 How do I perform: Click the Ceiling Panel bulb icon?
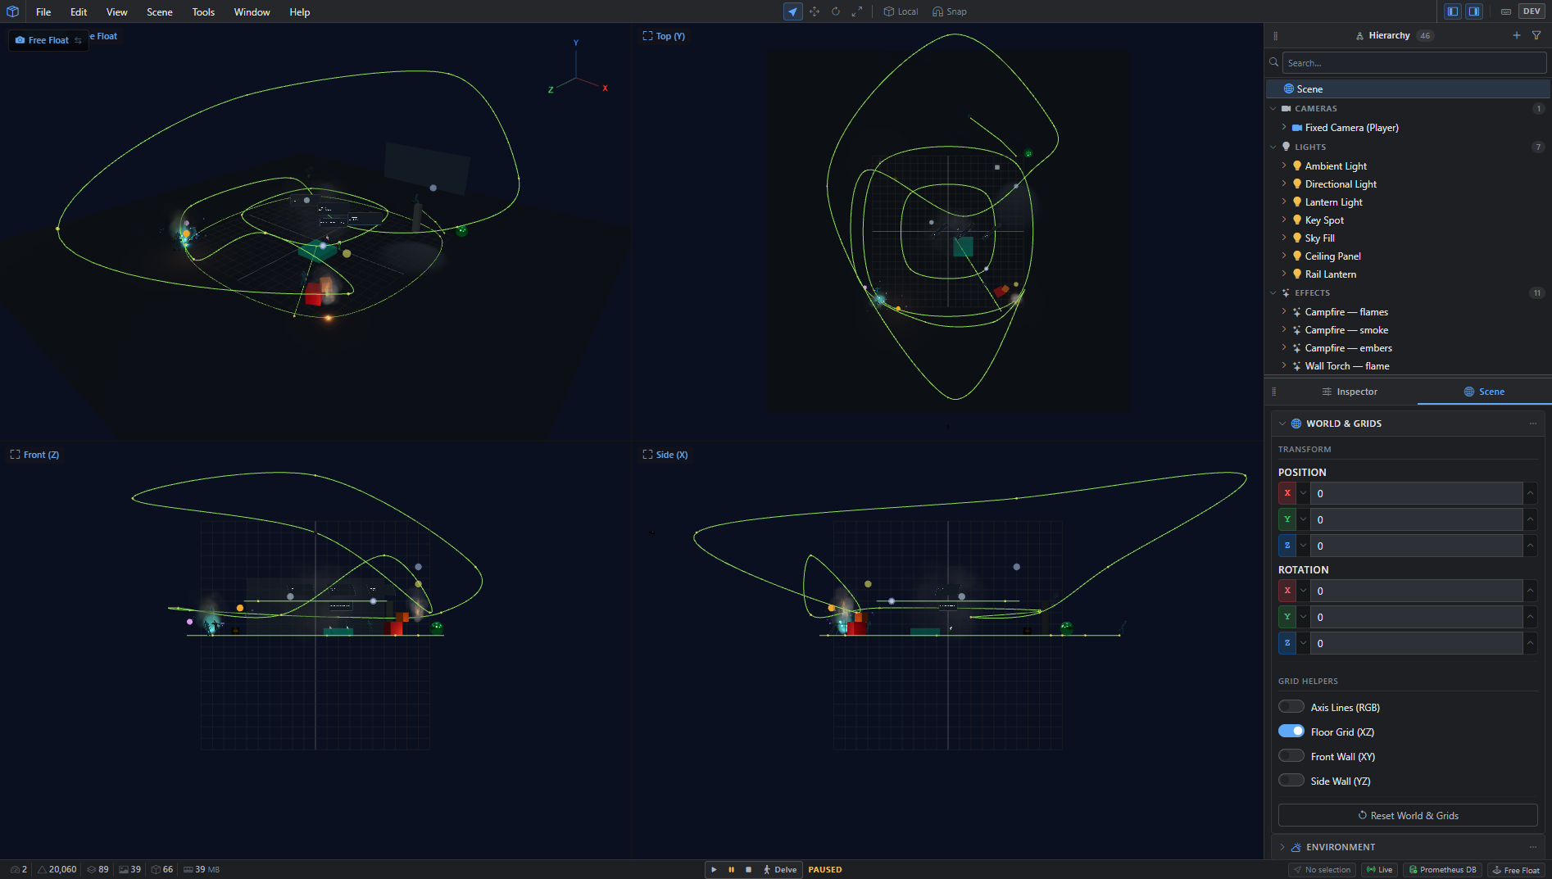pyautogui.click(x=1297, y=256)
